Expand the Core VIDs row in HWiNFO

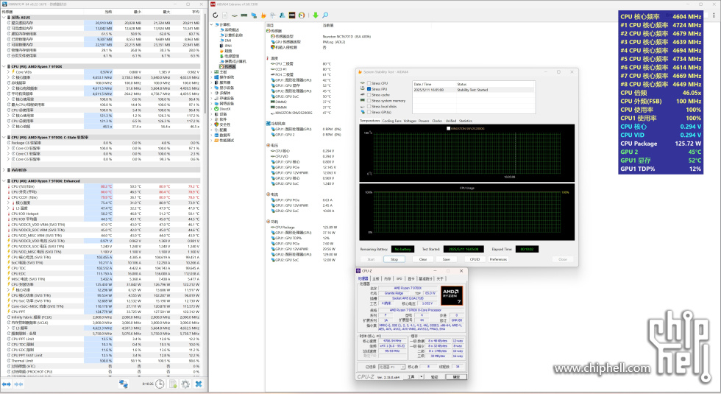[x=8, y=72]
